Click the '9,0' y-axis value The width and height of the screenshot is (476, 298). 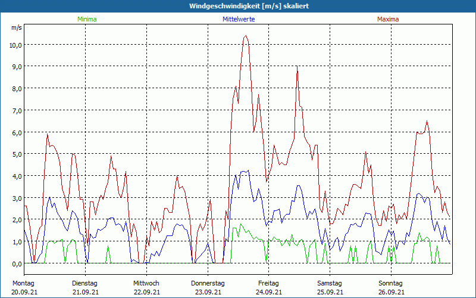(17, 67)
